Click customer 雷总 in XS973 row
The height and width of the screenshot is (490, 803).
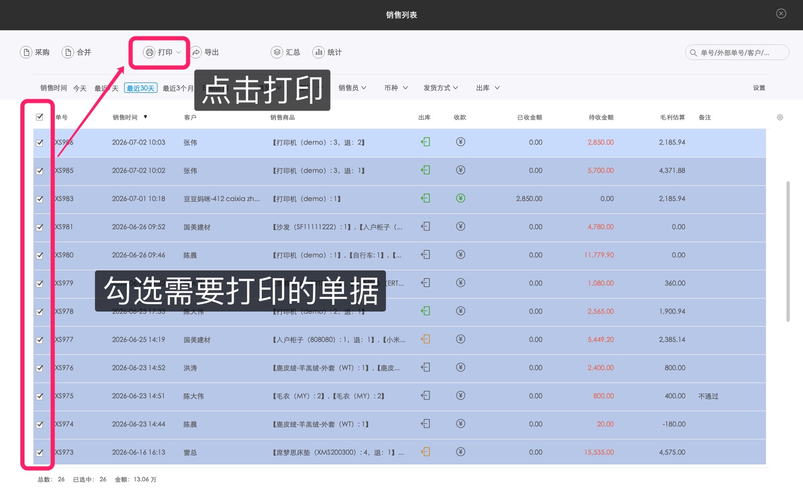tap(190, 452)
